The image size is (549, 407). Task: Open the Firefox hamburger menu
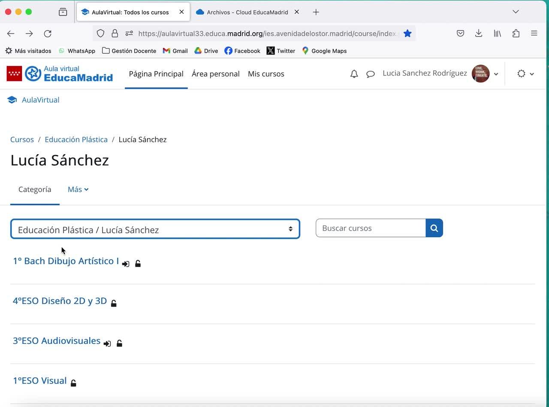point(534,33)
